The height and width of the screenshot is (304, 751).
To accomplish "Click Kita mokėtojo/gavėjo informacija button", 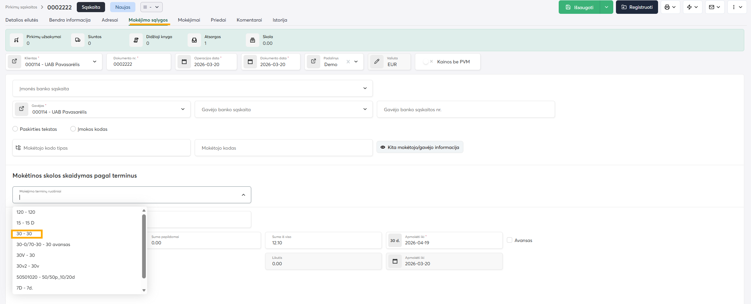I will coord(420,147).
